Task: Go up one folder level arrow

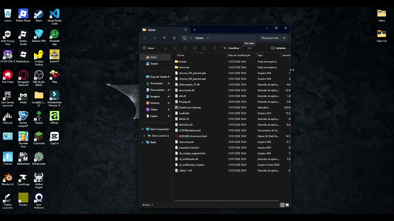Action: (x=164, y=38)
